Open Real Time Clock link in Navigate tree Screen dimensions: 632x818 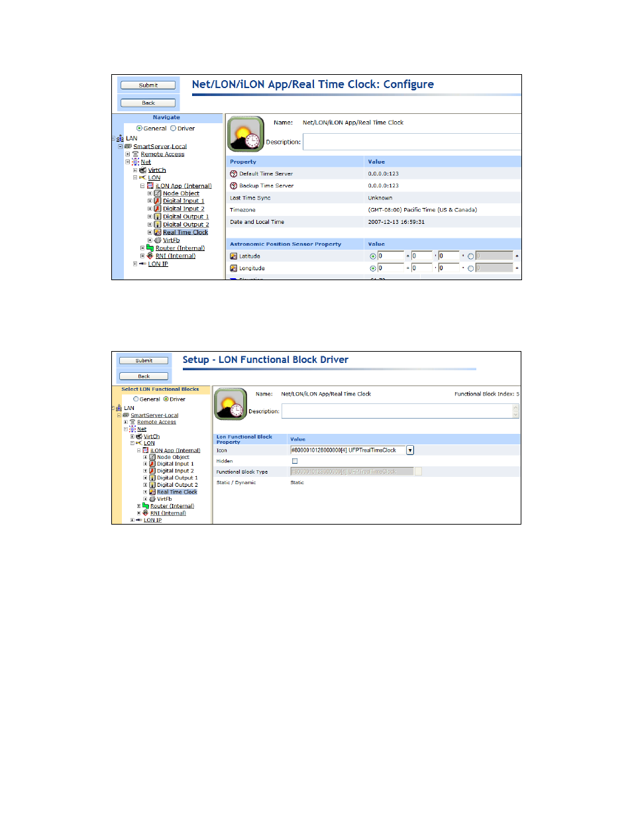[185, 232]
